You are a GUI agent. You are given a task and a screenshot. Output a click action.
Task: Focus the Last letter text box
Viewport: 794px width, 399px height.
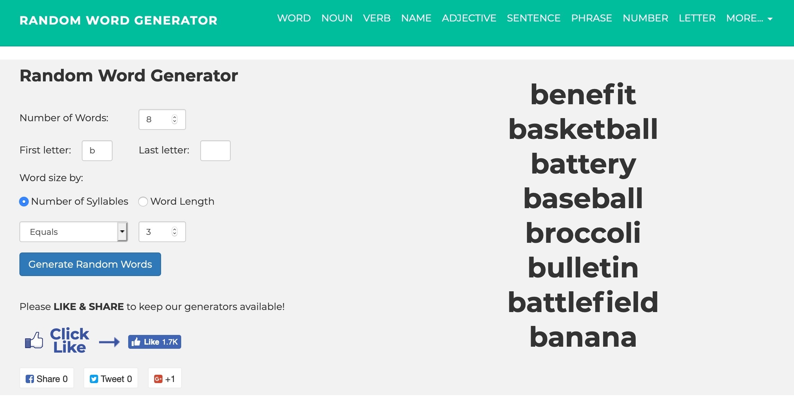[x=215, y=151]
